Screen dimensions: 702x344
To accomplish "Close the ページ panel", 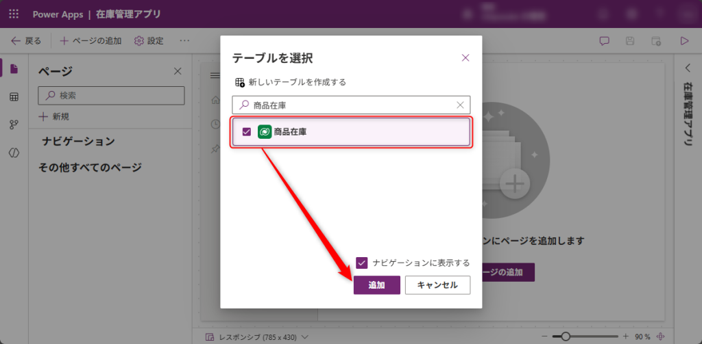I will point(178,71).
